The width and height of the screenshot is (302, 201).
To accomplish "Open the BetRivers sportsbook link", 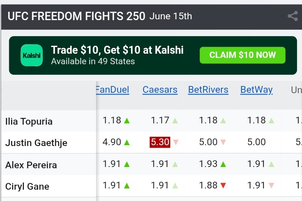I will coord(208,90).
